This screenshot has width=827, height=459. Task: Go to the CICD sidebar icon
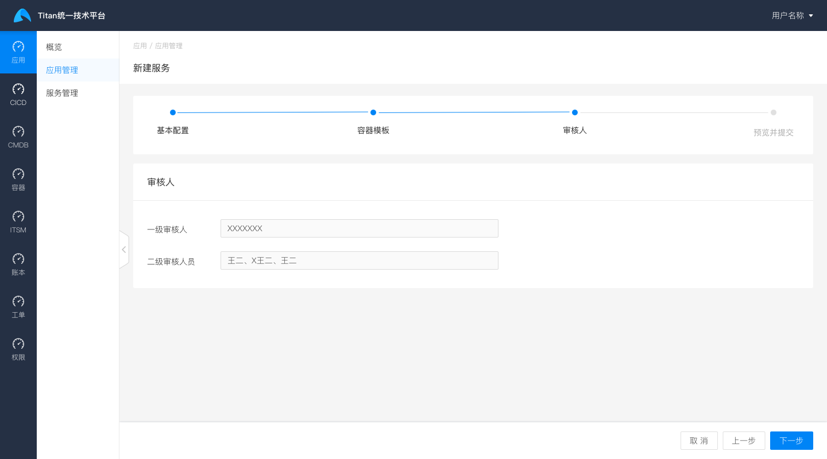[x=18, y=95]
